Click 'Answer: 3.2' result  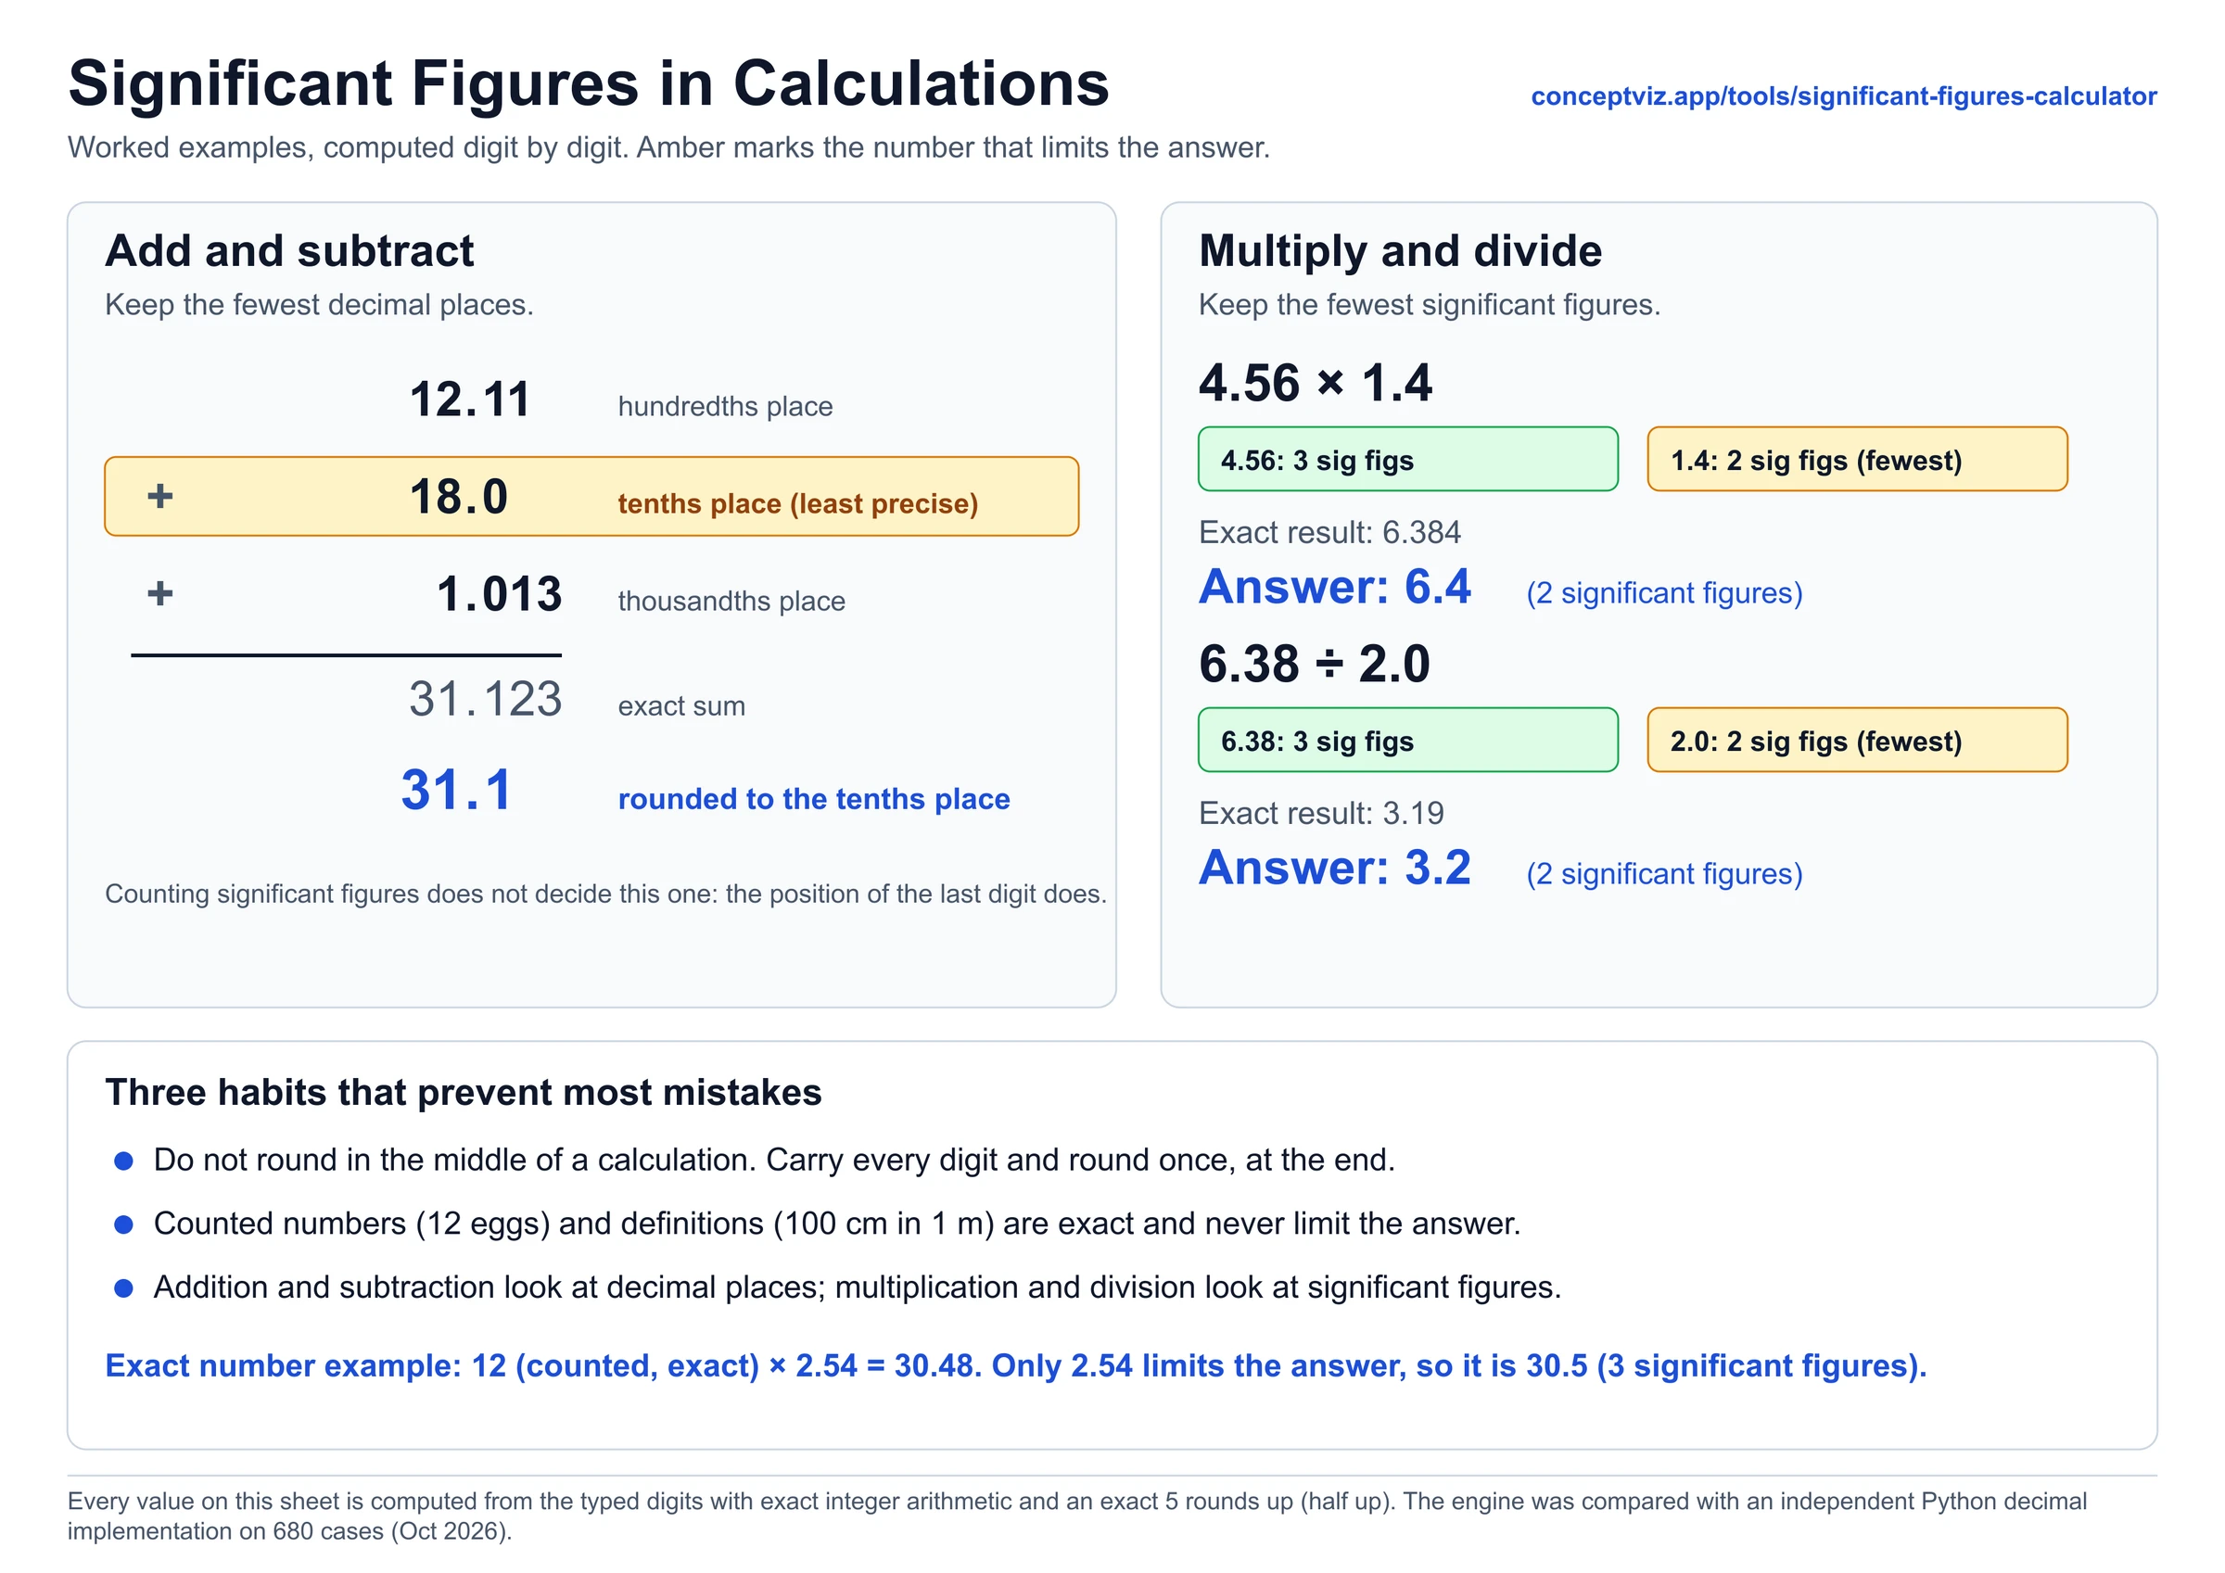click(x=1334, y=867)
